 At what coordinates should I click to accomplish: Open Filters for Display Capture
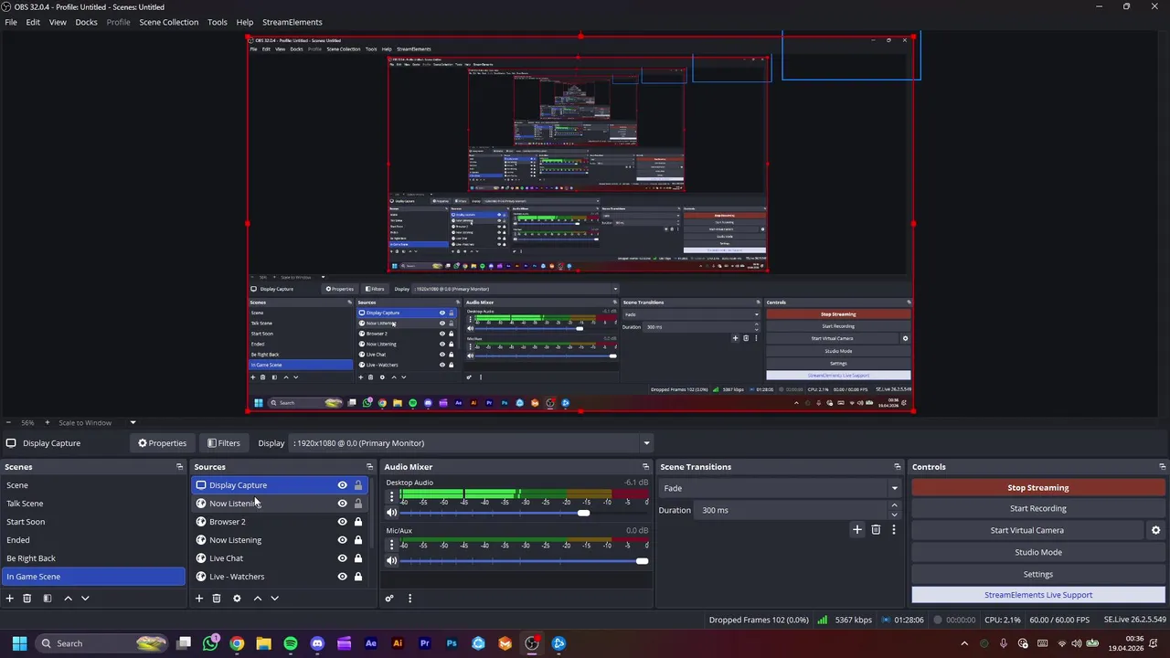[224, 443]
